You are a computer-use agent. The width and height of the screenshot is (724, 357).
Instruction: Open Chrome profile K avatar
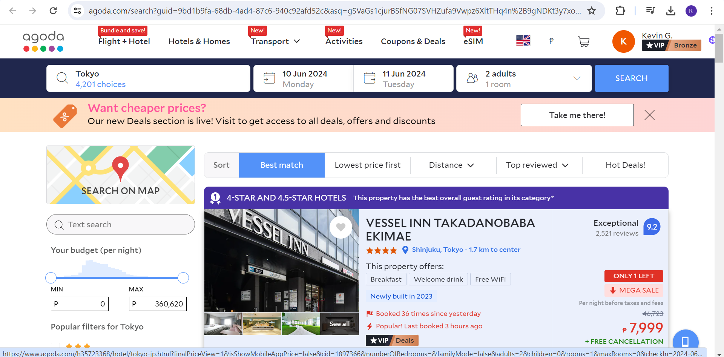tap(691, 11)
